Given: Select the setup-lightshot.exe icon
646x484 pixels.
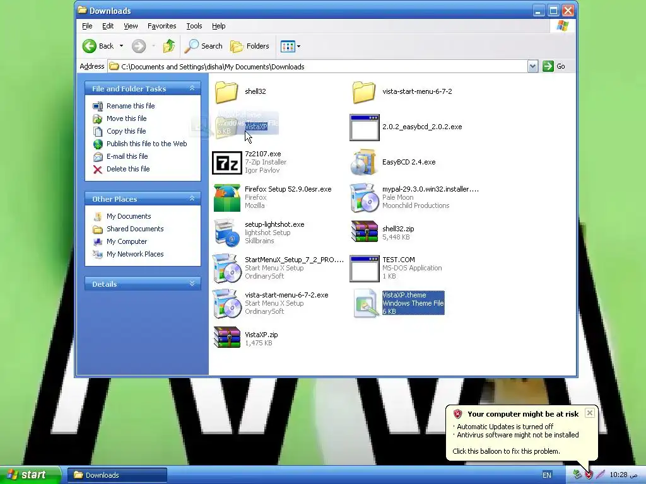Looking at the screenshot, I should coord(226,233).
